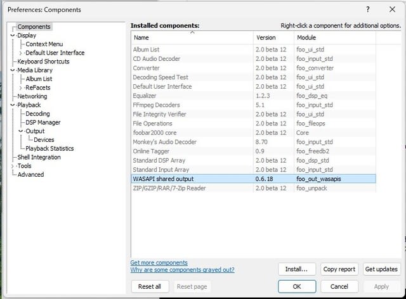Select the FFmpeg Decoders row
406x299 pixels.
point(254,105)
